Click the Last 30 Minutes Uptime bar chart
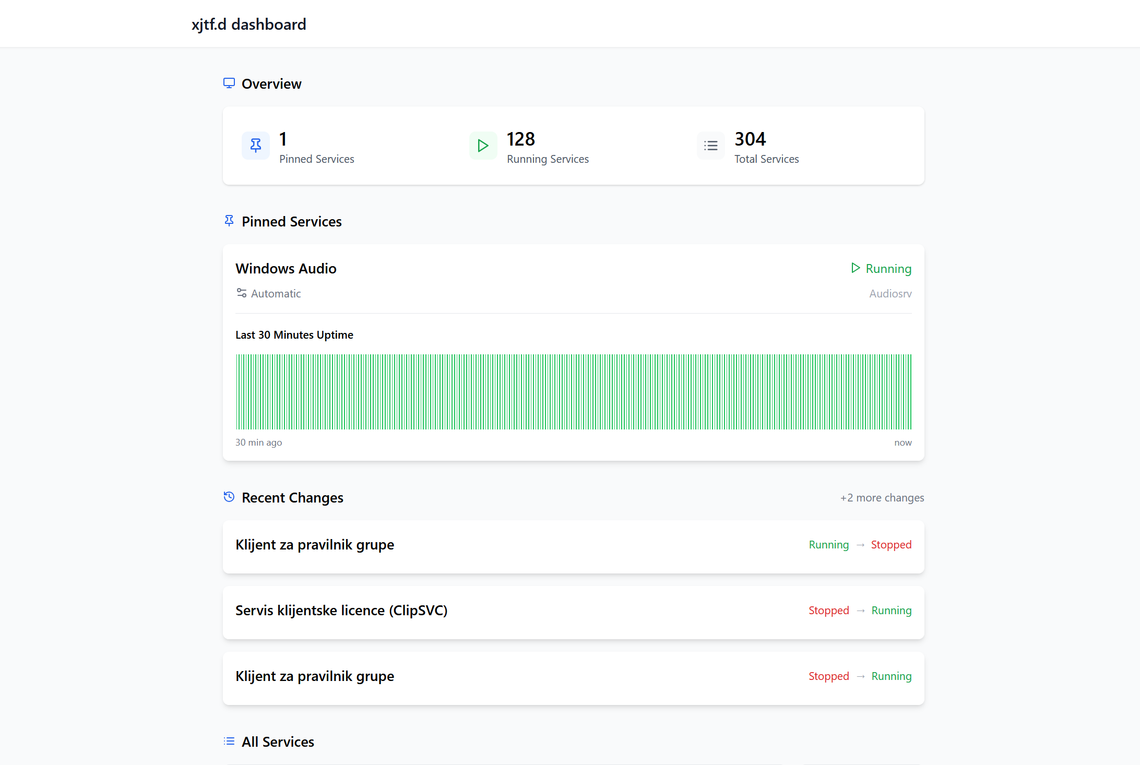Screen dimensions: 1140x765 (574, 392)
